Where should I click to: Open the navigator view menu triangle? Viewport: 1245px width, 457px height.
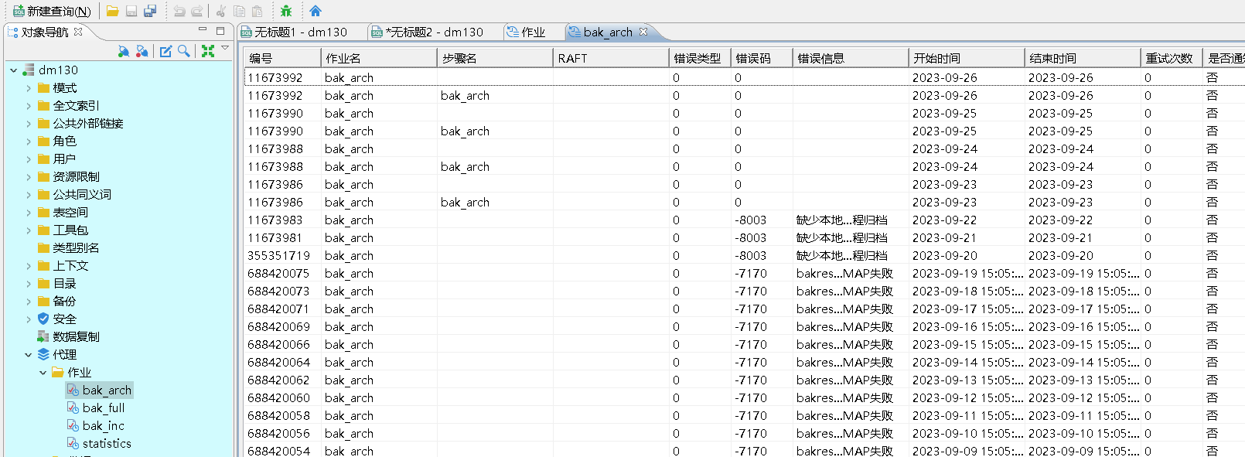click(x=225, y=48)
